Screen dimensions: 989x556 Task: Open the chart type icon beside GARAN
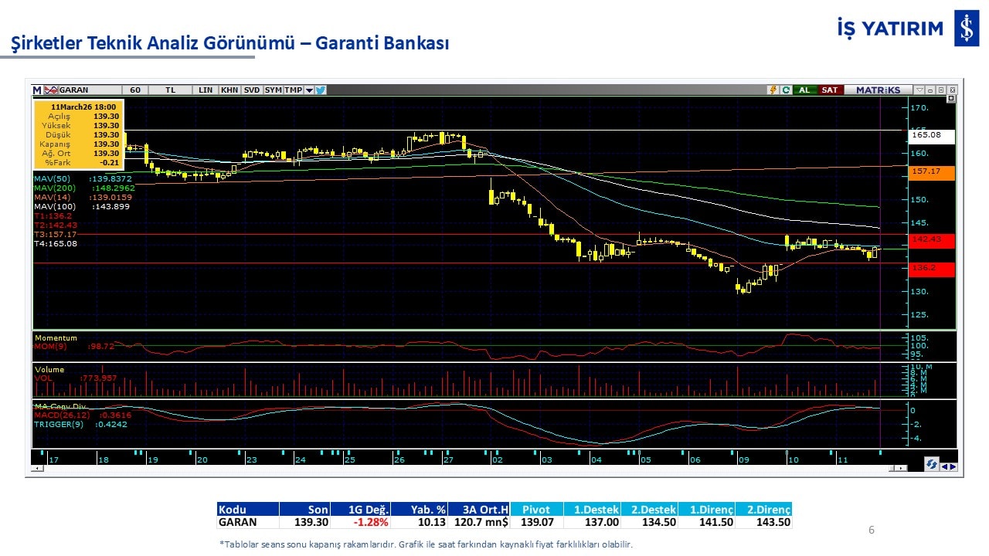click(x=51, y=90)
